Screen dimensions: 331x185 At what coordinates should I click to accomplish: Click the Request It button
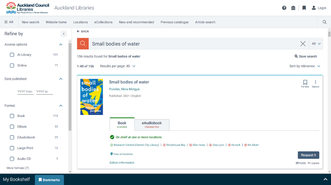point(308,155)
